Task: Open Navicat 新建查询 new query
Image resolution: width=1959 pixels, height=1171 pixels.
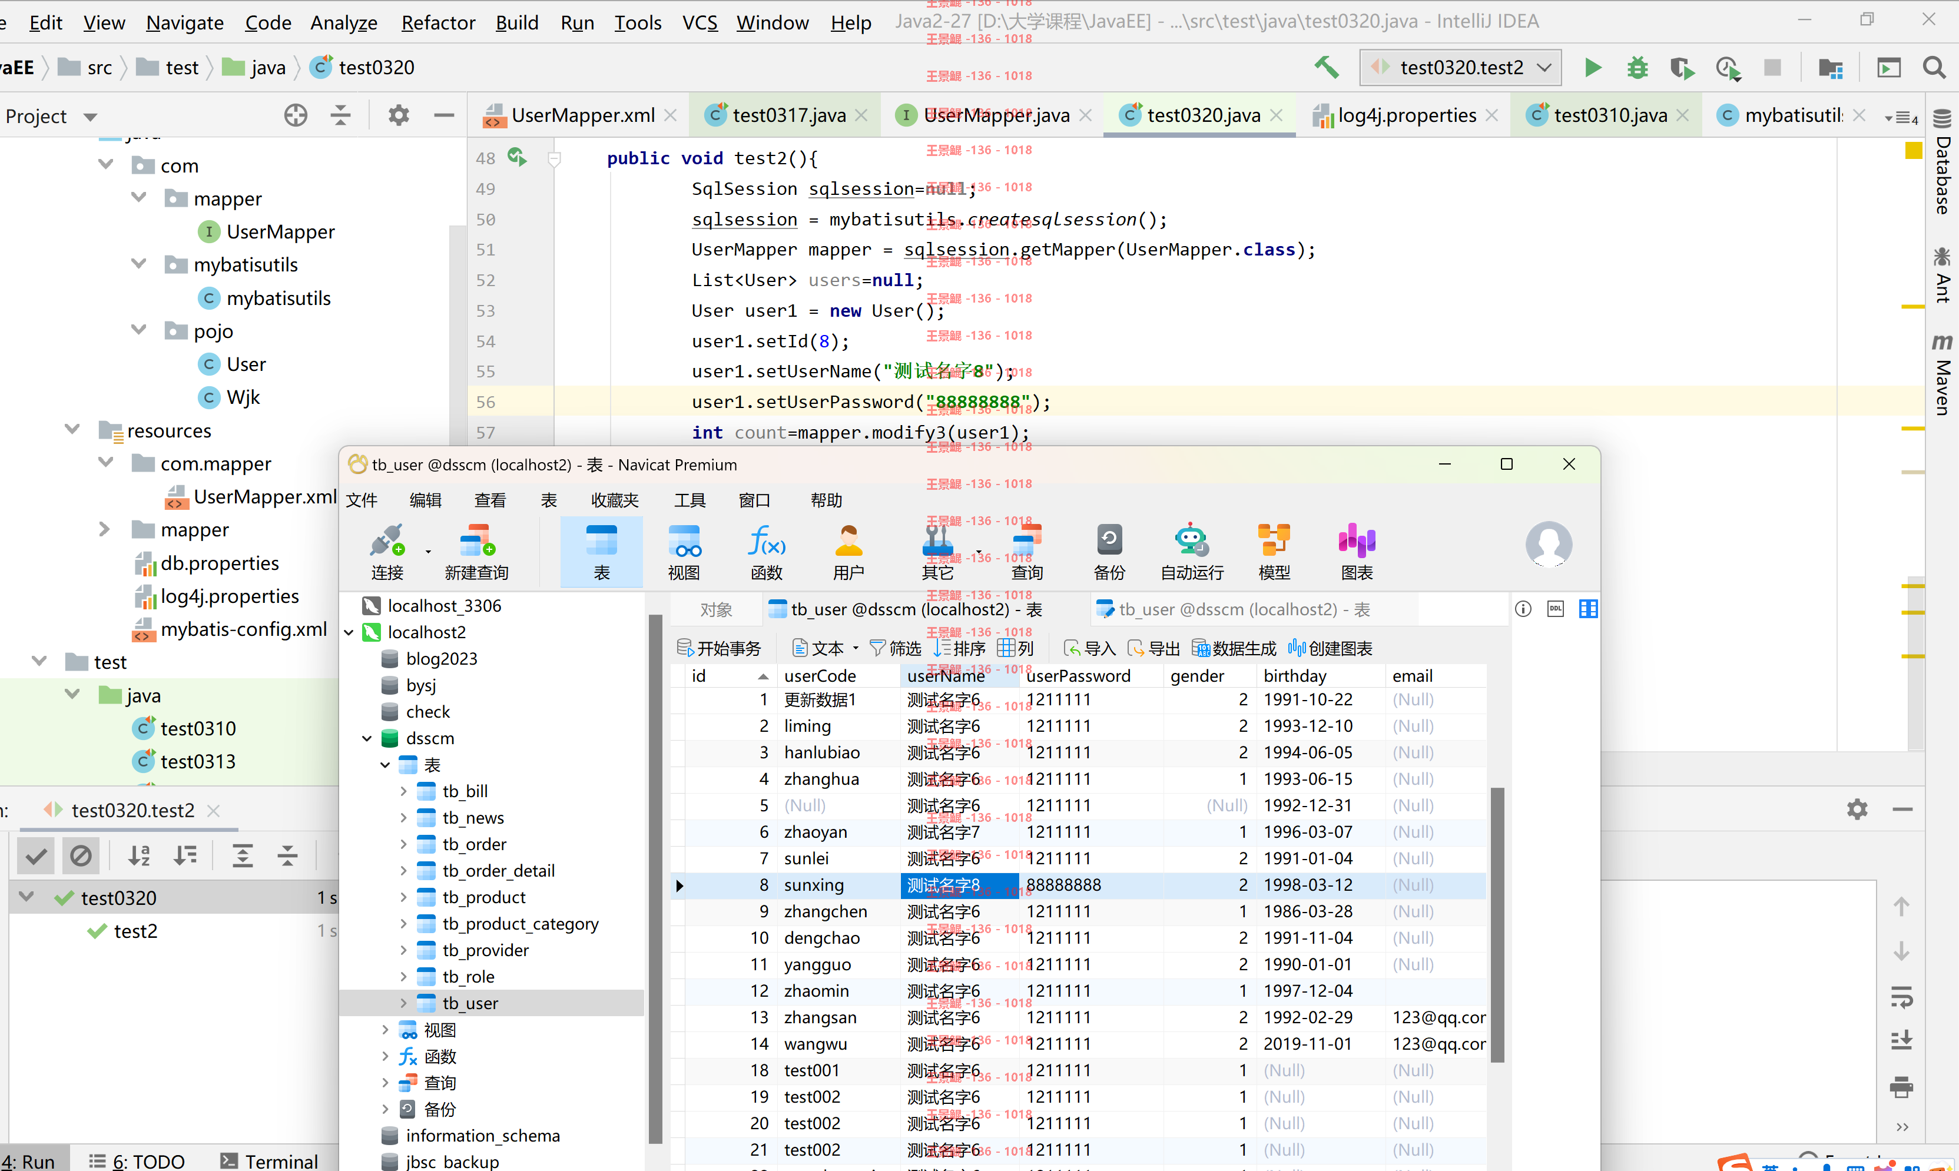Action: click(x=476, y=552)
